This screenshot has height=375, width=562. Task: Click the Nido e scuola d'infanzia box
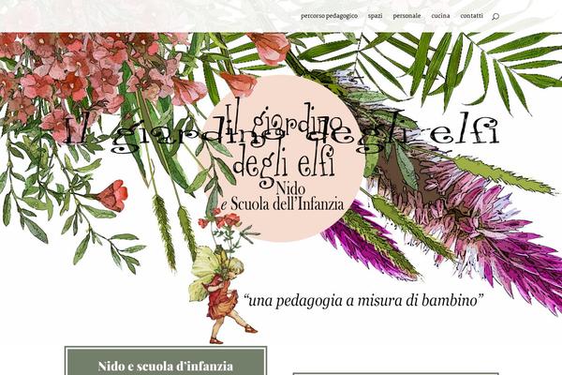[x=166, y=361]
